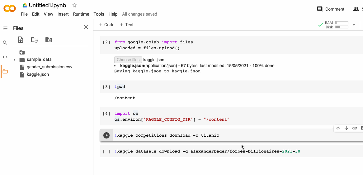
Task: Move the selected cell down
Action: tap(346, 128)
